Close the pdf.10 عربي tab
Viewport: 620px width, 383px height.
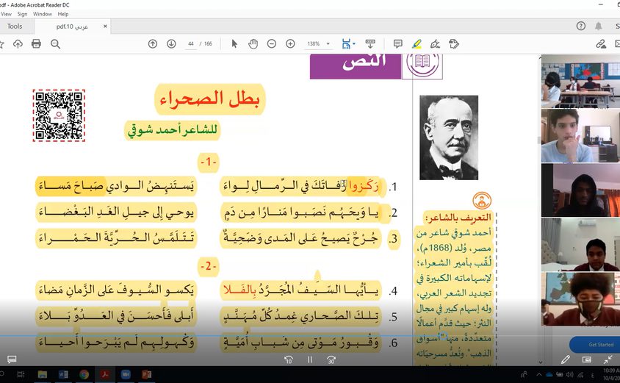point(105,26)
